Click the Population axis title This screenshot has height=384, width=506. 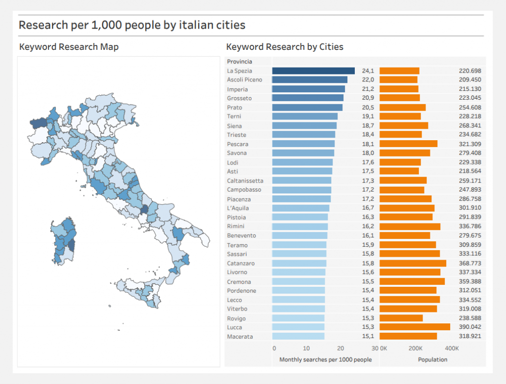432,359
